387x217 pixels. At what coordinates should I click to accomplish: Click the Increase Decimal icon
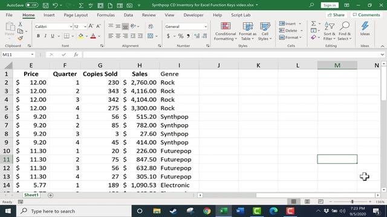coord(197,36)
